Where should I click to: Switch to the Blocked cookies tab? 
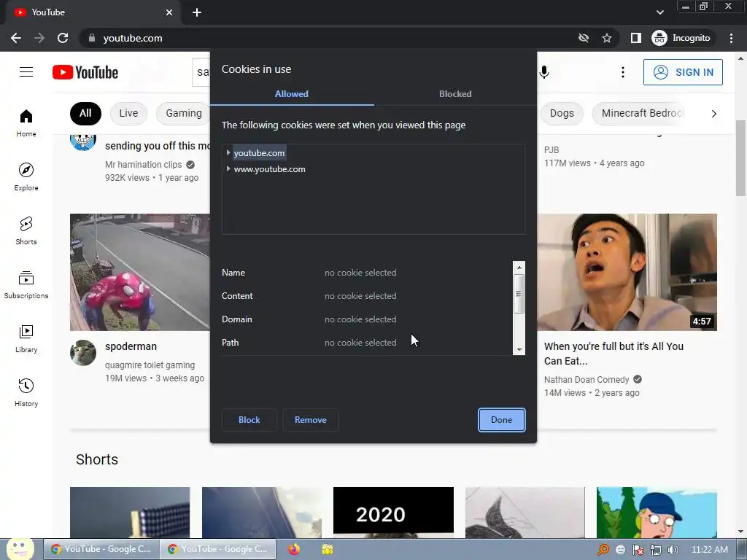pyautogui.click(x=455, y=94)
